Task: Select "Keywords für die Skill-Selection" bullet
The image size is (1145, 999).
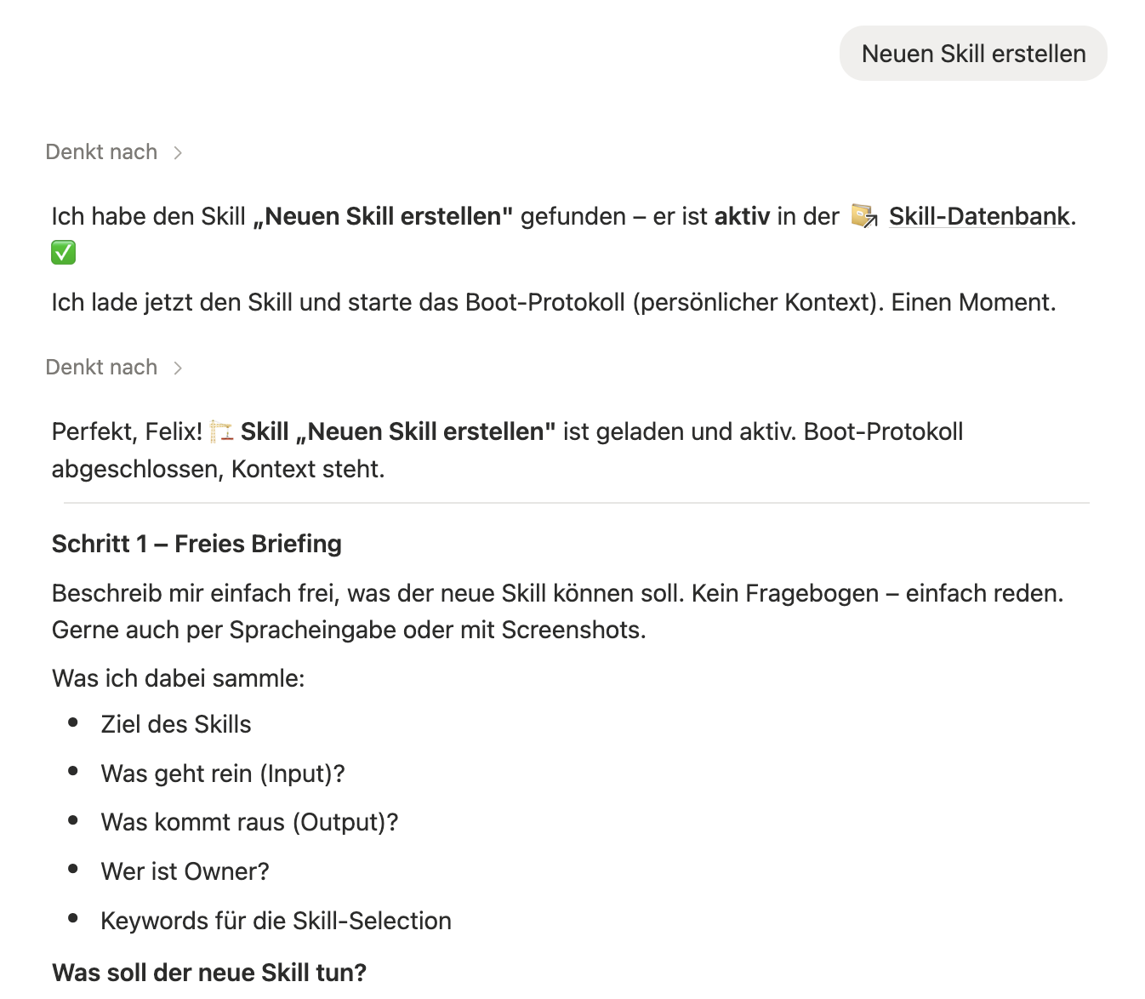Action: pos(276,921)
